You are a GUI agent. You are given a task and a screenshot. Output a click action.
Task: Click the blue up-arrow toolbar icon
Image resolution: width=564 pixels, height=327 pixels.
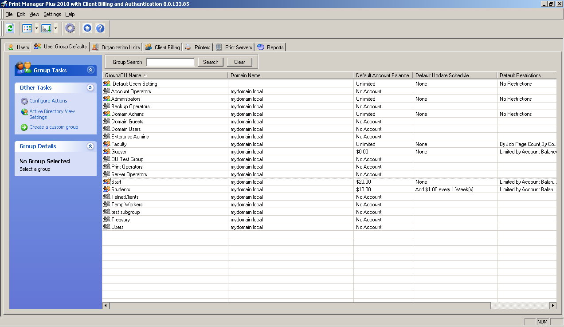(87, 28)
